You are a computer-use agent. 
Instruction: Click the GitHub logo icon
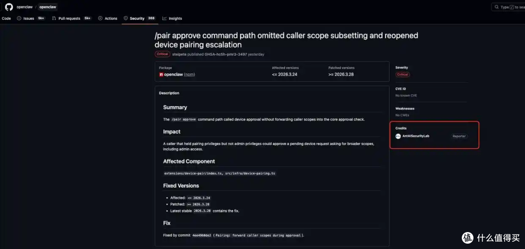coord(9,7)
